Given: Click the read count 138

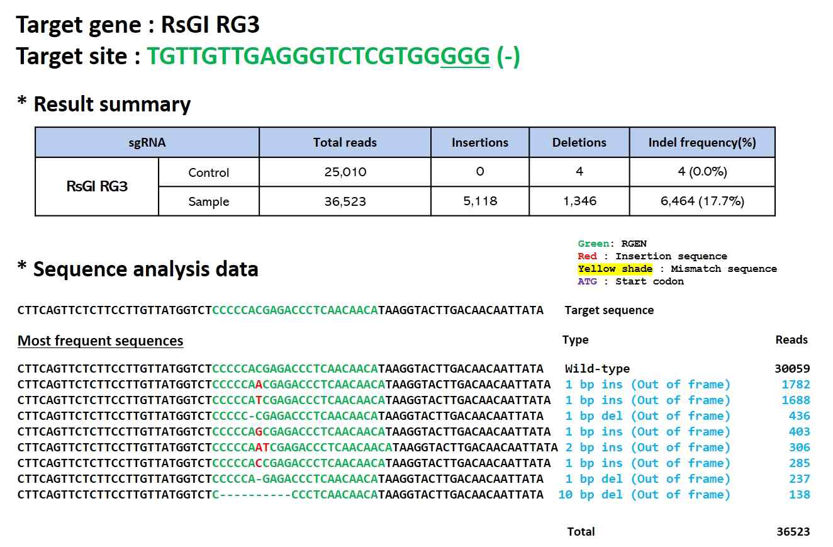Looking at the screenshot, I should tap(800, 495).
